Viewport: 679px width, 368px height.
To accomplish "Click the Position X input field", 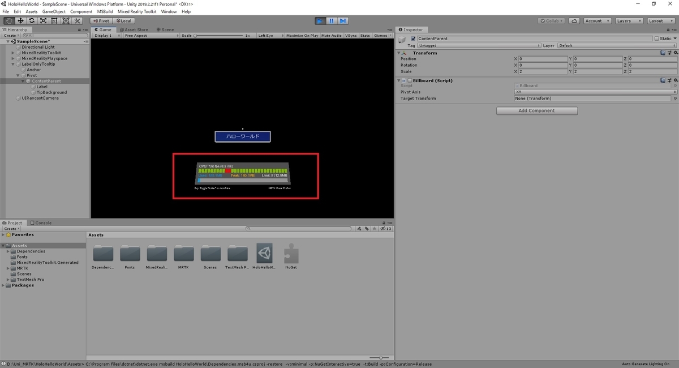I will [543, 59].
